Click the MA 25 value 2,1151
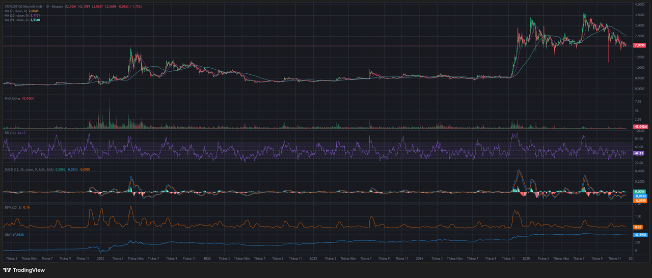This screenshot has width=652, height=278. [x=35, y=15]
